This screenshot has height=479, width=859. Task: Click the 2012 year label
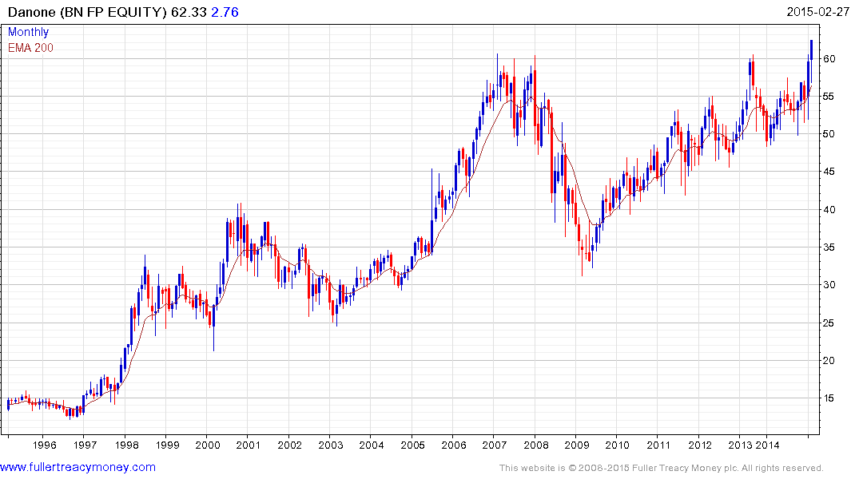click(700, 445)
